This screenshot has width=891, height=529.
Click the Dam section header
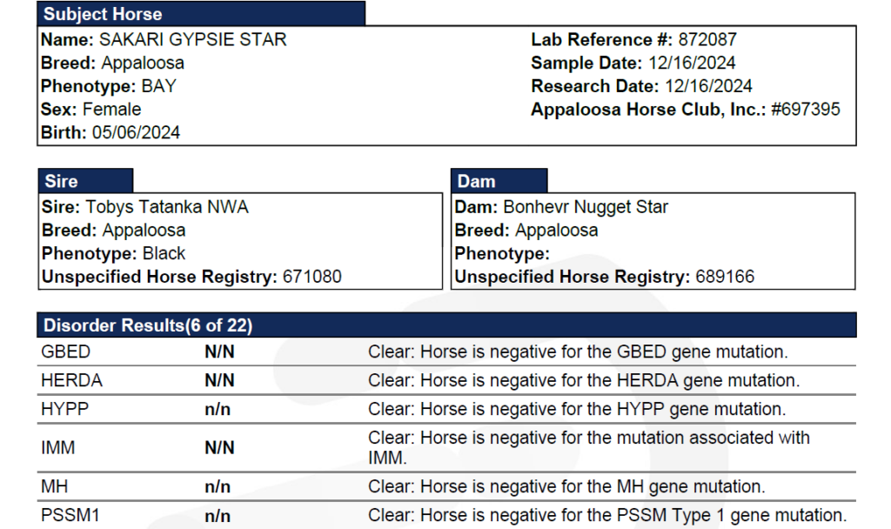pos(476,182)
